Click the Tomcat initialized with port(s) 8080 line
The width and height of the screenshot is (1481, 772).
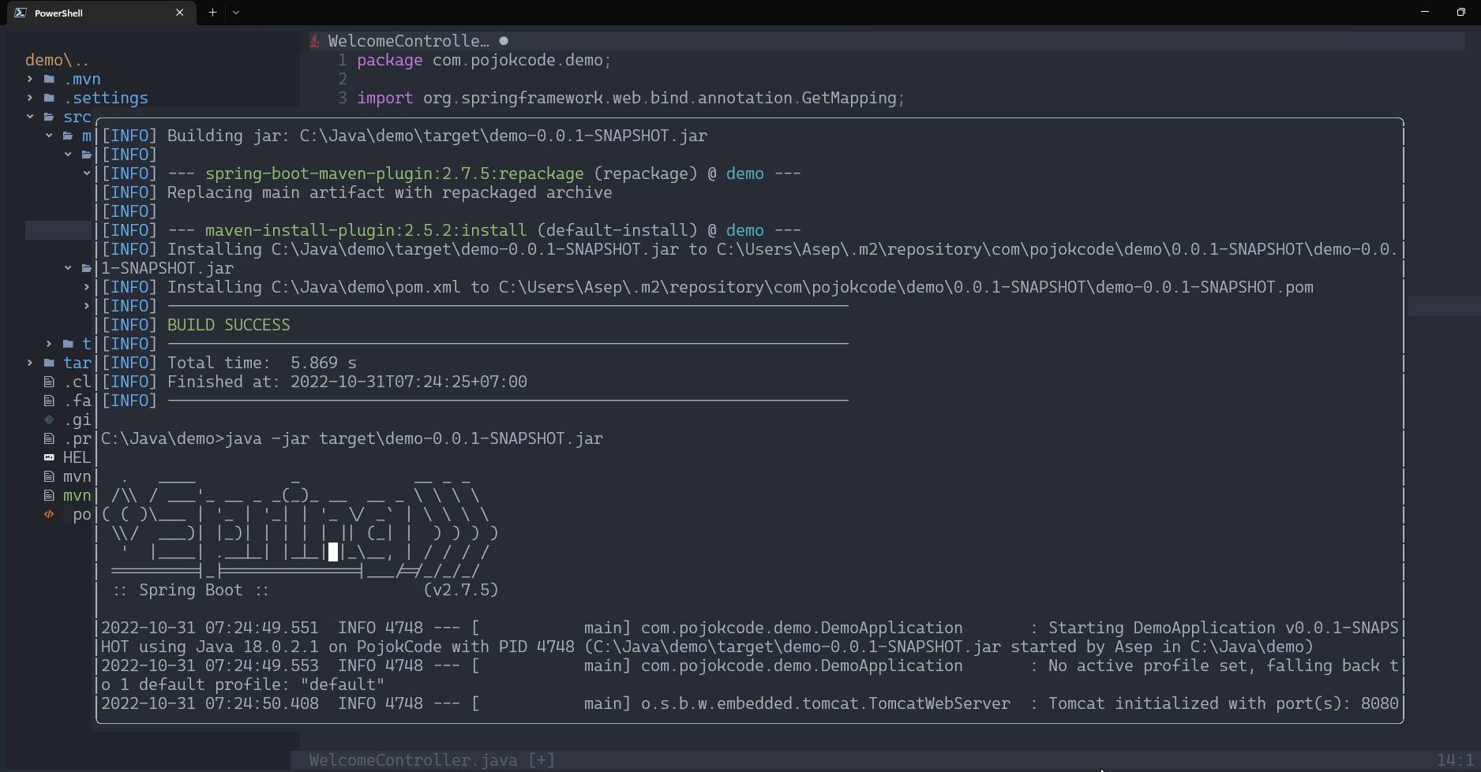pos(750,703)
